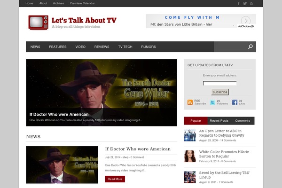Click the Twitter Followers icon in sidebar

tap(212, 102)
